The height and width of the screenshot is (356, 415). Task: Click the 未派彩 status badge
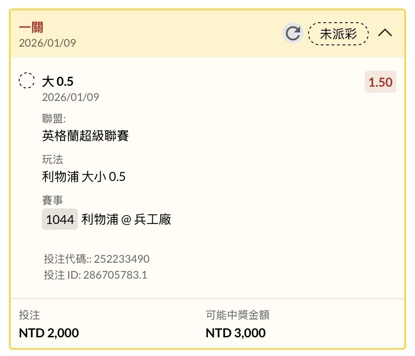coord(338,33)
